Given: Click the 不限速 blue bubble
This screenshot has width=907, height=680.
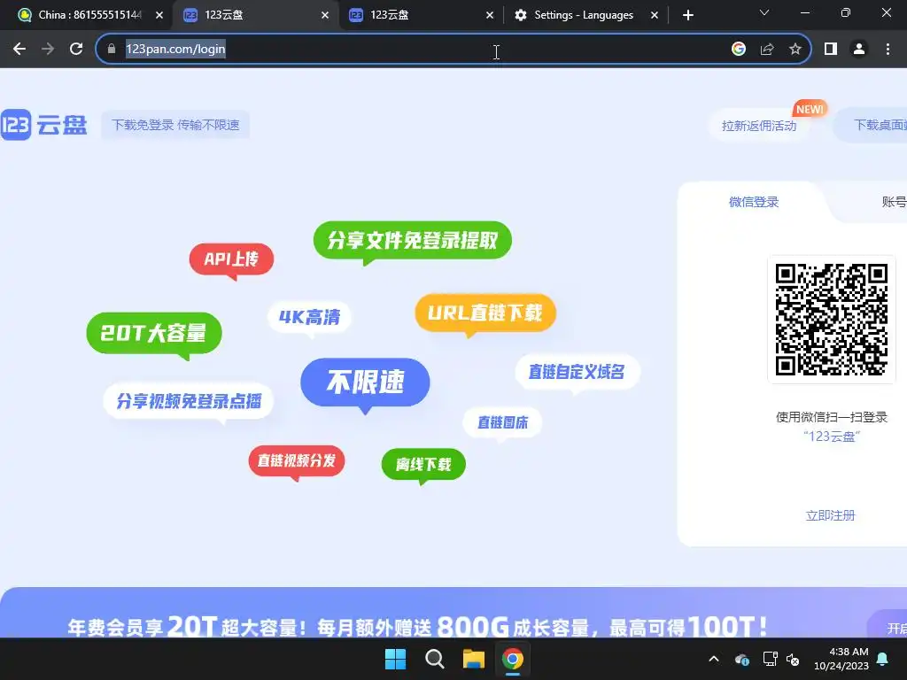Looking at the screenshot, I should [365, 382].
